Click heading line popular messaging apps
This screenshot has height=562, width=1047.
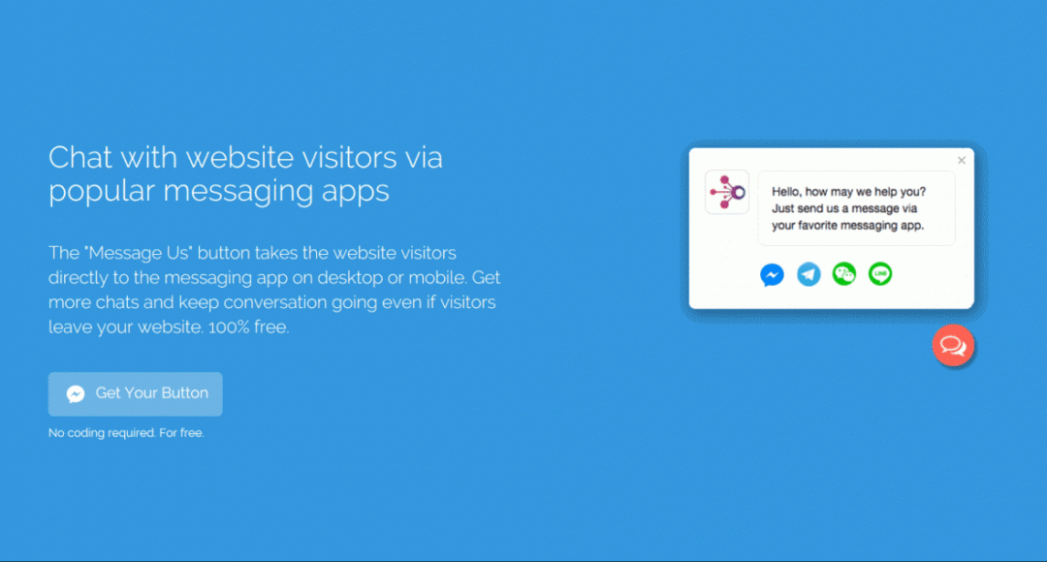pyautogui.click(x=219, y=191)
